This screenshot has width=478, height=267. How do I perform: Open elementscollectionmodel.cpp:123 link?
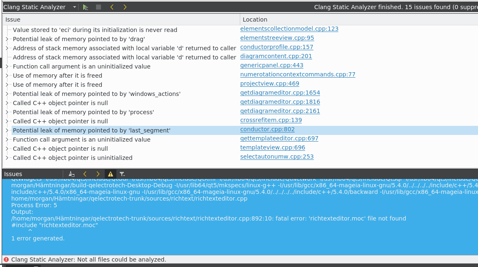[289, 29]
